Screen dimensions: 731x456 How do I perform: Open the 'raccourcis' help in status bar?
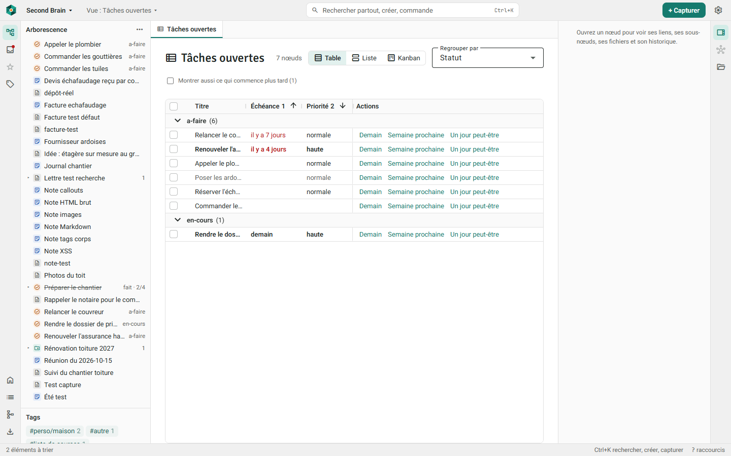(x=708, y=450)
